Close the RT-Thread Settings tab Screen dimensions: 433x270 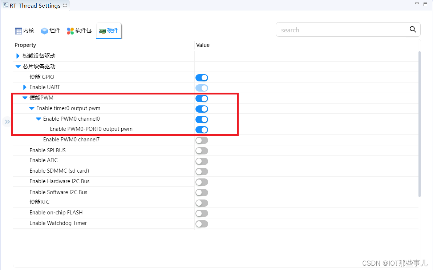tap(65, 5)
